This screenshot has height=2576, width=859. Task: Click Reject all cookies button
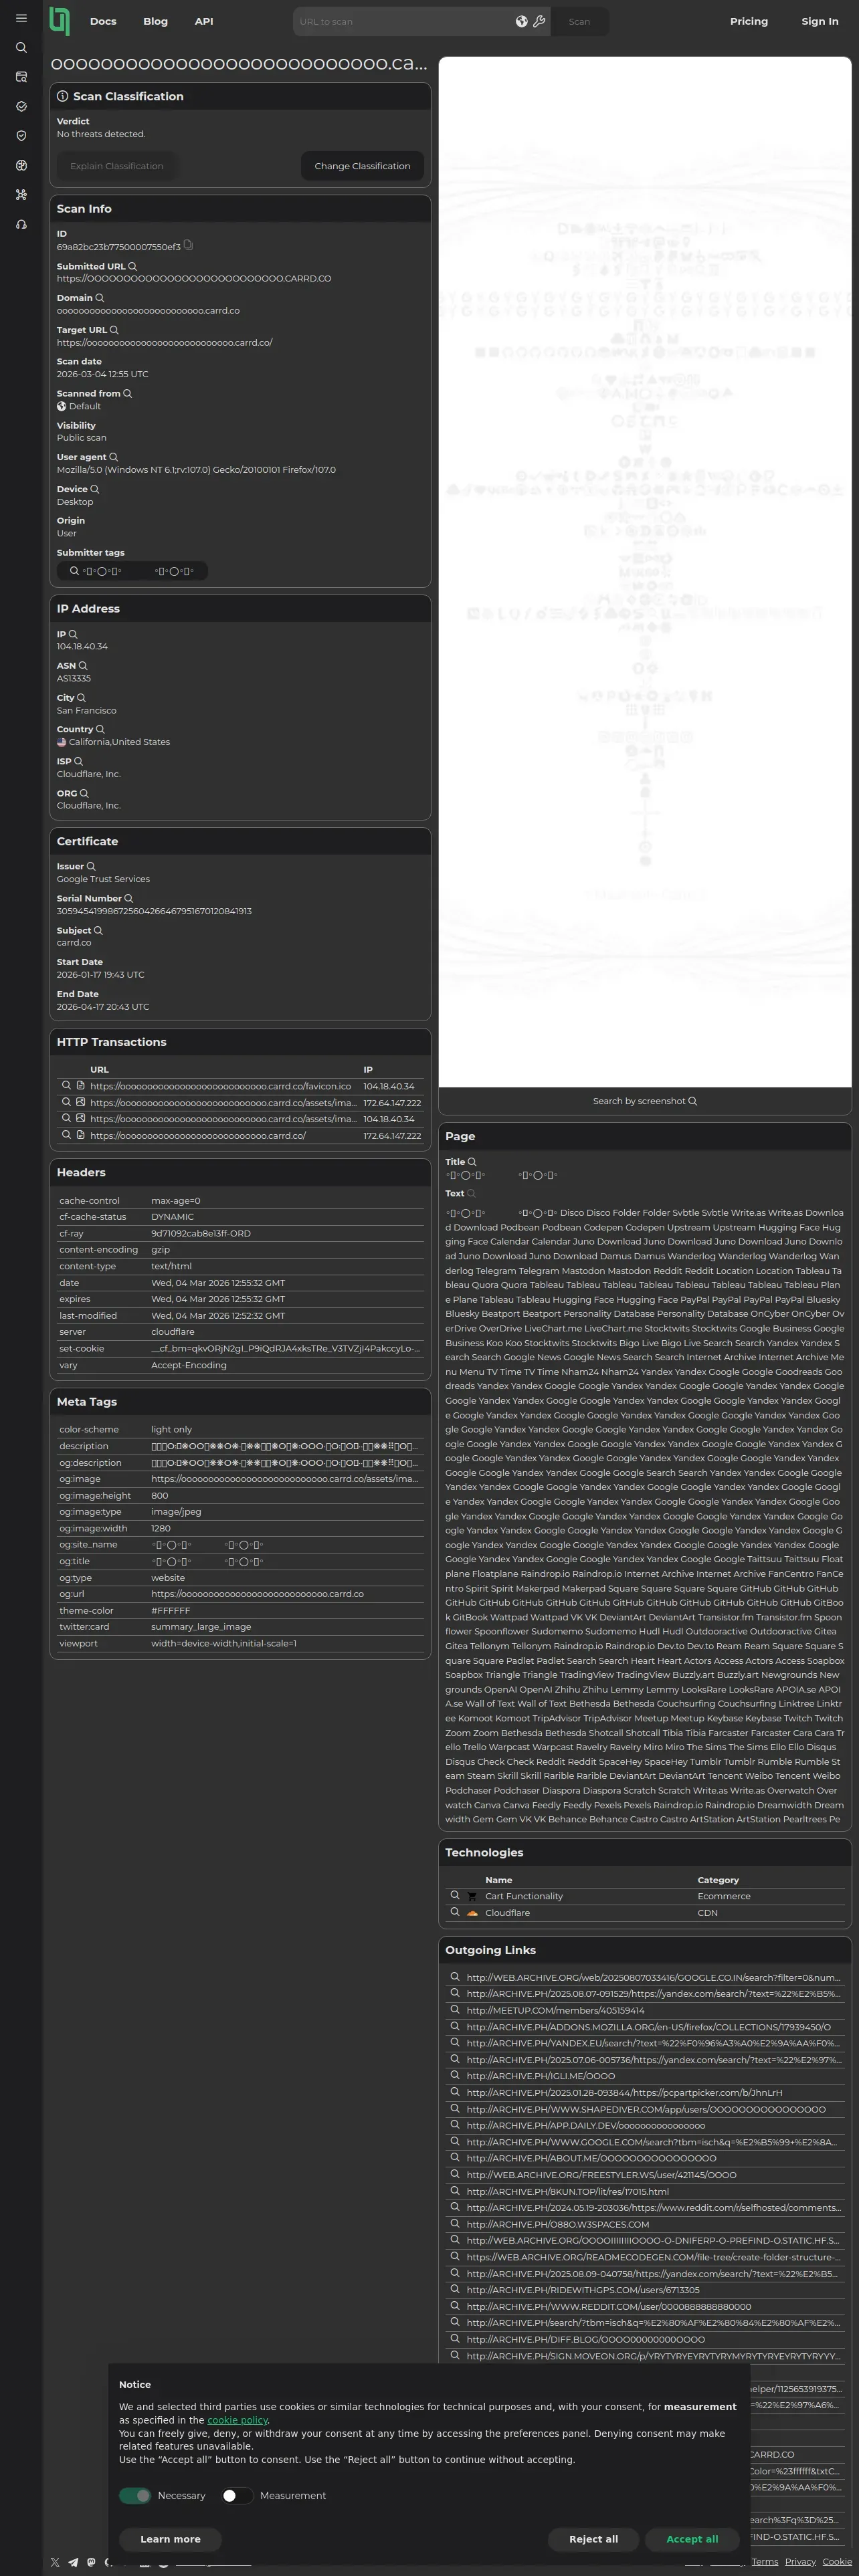pos(593,2538)
